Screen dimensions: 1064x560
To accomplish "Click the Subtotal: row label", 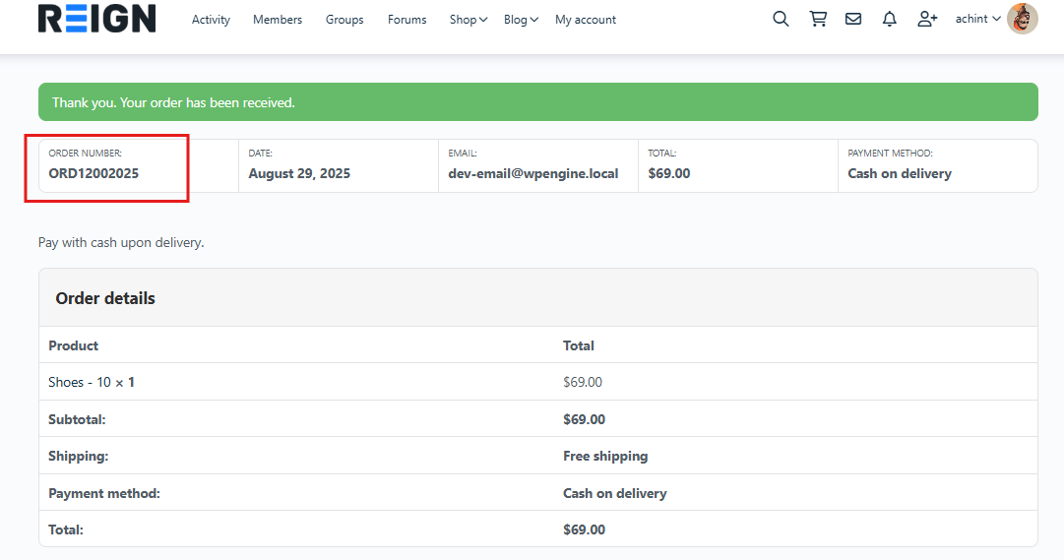I will [78, 419].
